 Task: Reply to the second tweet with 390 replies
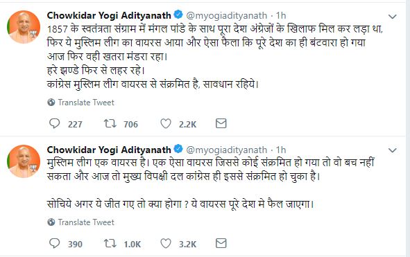coord(54,244)
